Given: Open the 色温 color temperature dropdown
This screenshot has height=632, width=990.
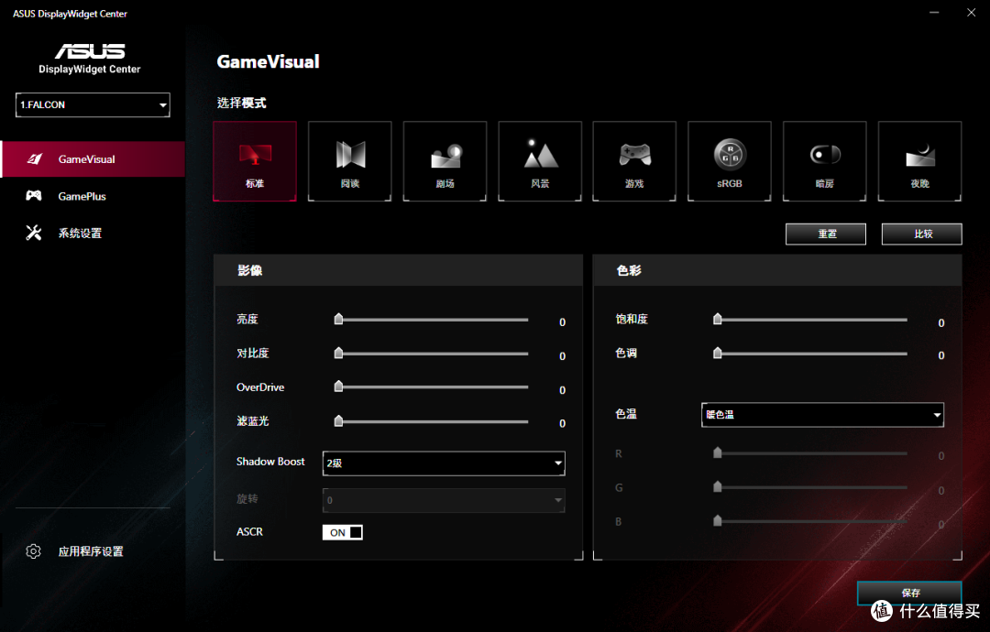Looking at the screenshot, I should pos(822,414).
